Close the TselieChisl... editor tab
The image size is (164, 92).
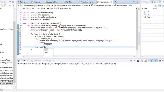point(111,2)
